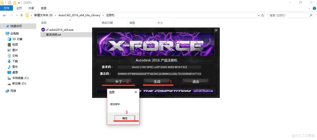Navigate to 新建文件夹 (9) in the breadcrumb
Screen dimensions: 317x140
coord(43,15)
